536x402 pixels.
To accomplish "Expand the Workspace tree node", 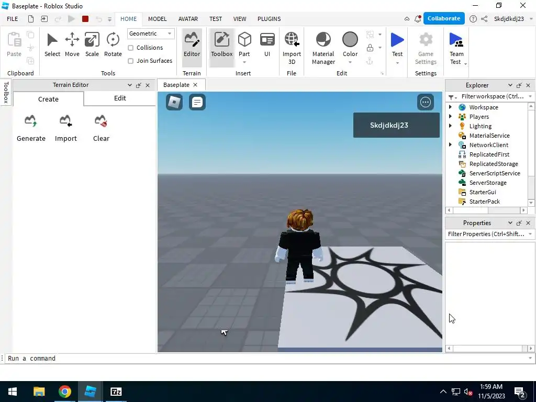I will point(450,107).
